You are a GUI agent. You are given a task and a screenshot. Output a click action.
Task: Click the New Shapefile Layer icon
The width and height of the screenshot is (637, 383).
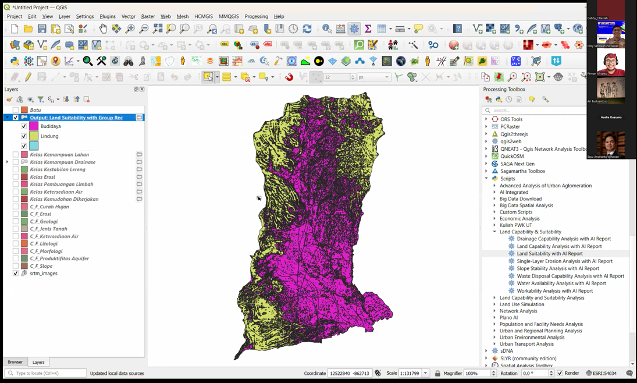[x=42, y=45]
